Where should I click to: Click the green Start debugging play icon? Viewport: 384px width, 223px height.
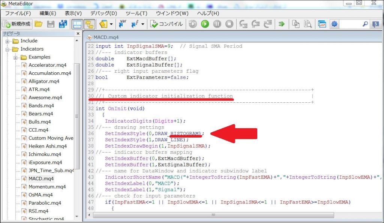[205, 24]
